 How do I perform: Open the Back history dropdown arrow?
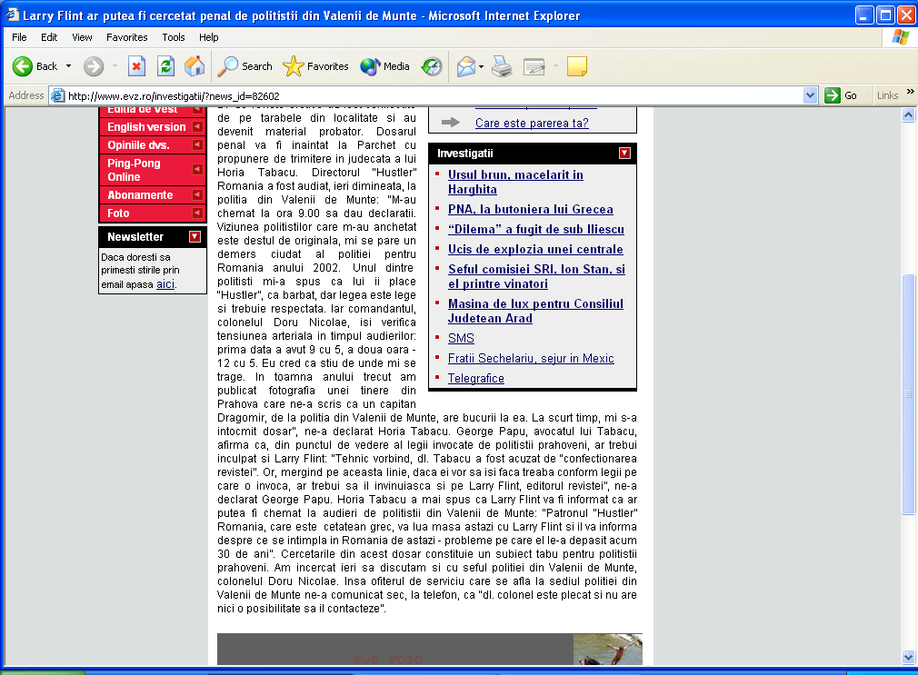tap(68, 66)
